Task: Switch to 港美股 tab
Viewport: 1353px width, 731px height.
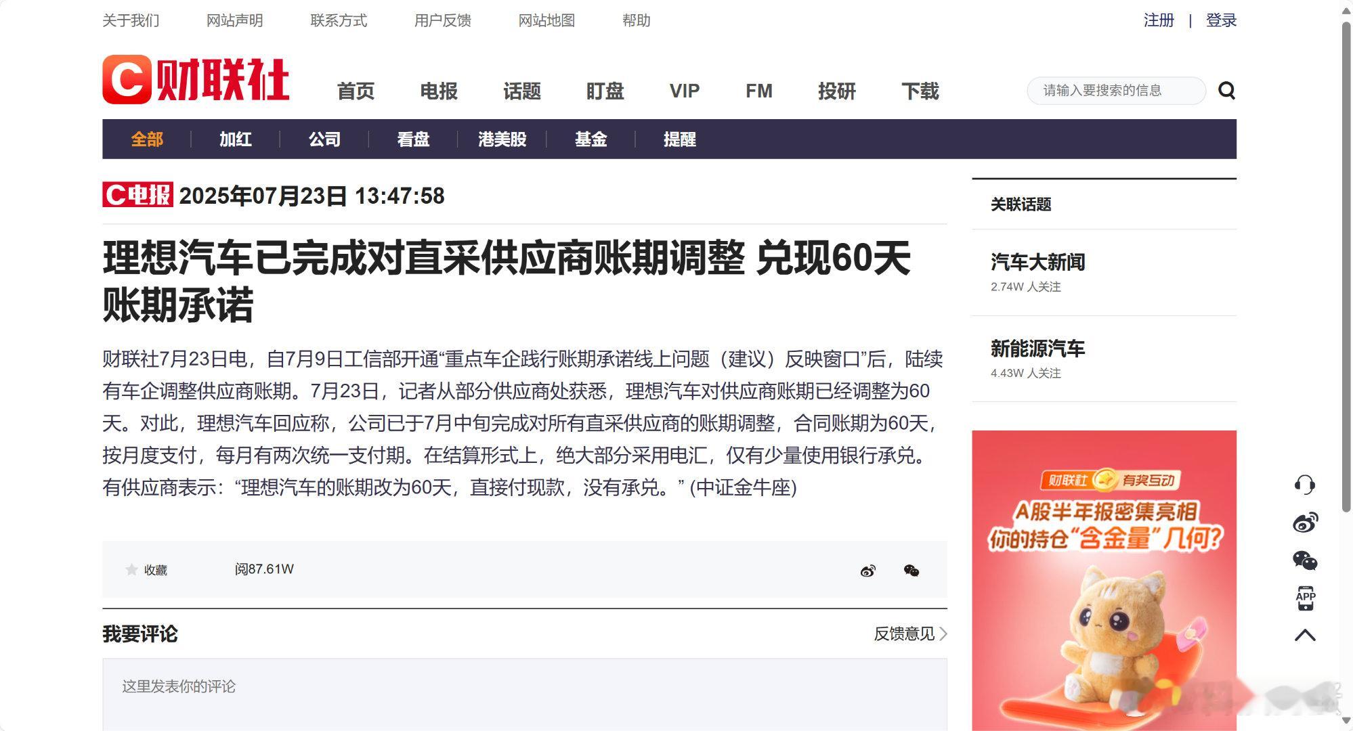Action: click(x=502, y=139)
